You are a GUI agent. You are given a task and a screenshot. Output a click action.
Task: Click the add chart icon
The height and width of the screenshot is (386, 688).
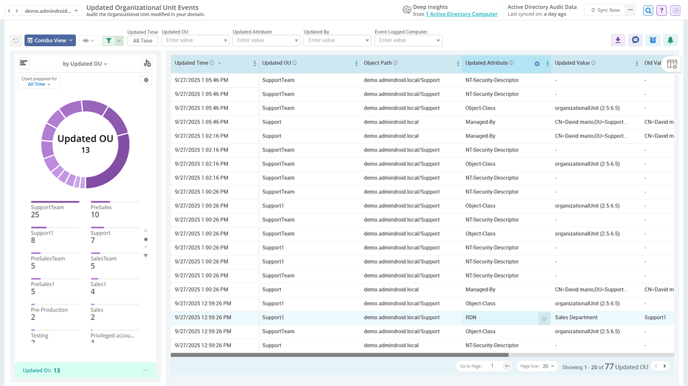[x=147, y=63]
